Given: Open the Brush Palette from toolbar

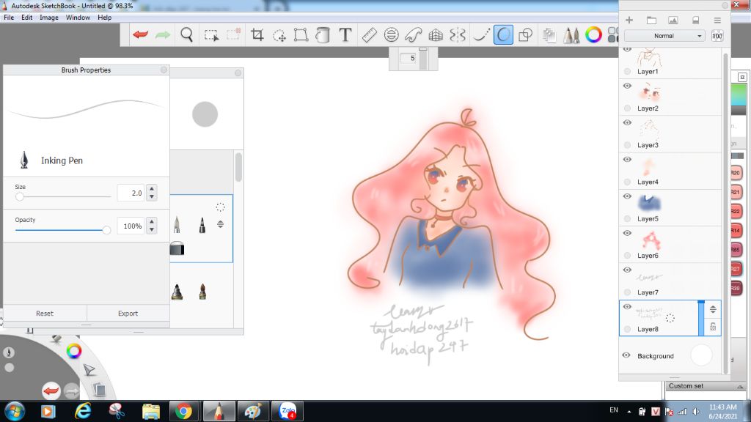Looking at the screenshot, I should click(571, 35).
